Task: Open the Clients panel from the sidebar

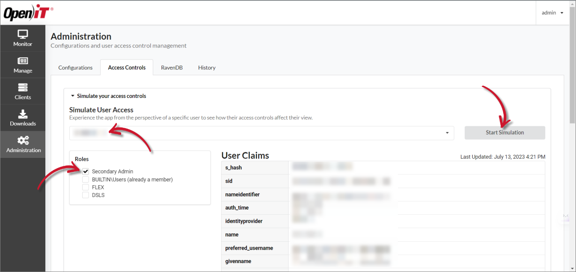Action: pos(22,91)
